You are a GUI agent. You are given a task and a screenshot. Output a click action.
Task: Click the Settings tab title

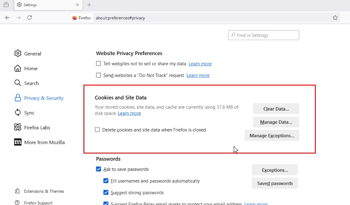coord(30,5)
